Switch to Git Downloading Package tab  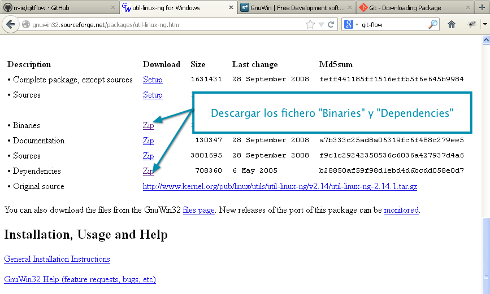coord(414,7)
